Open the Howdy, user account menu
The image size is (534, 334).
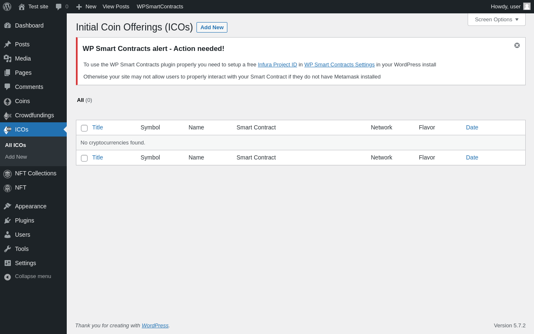[x=511, y=7]
